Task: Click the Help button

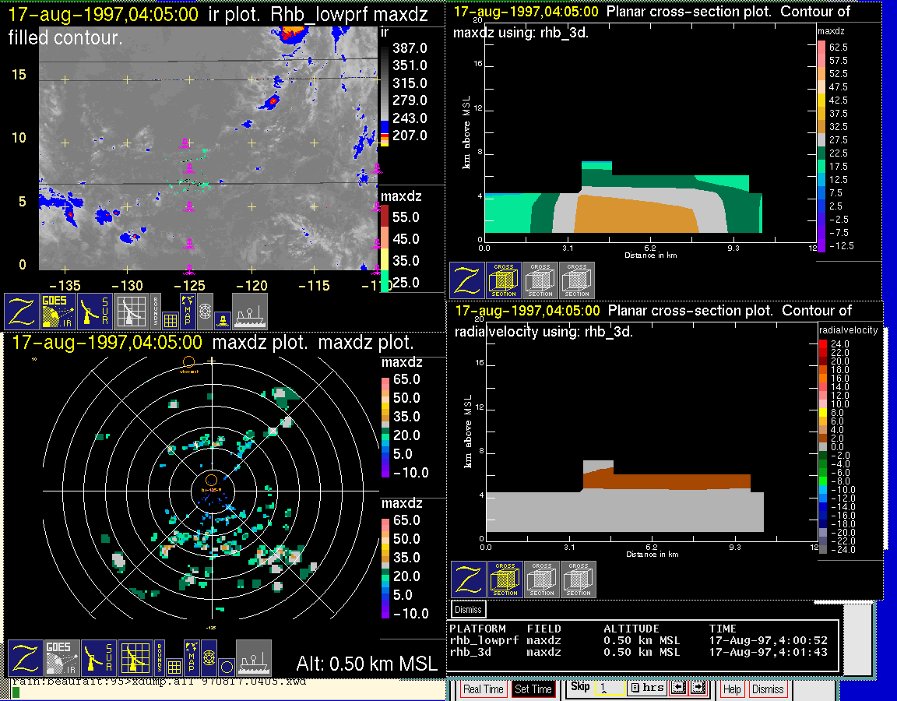Action: pyautogui.click(x=732, y=689)
